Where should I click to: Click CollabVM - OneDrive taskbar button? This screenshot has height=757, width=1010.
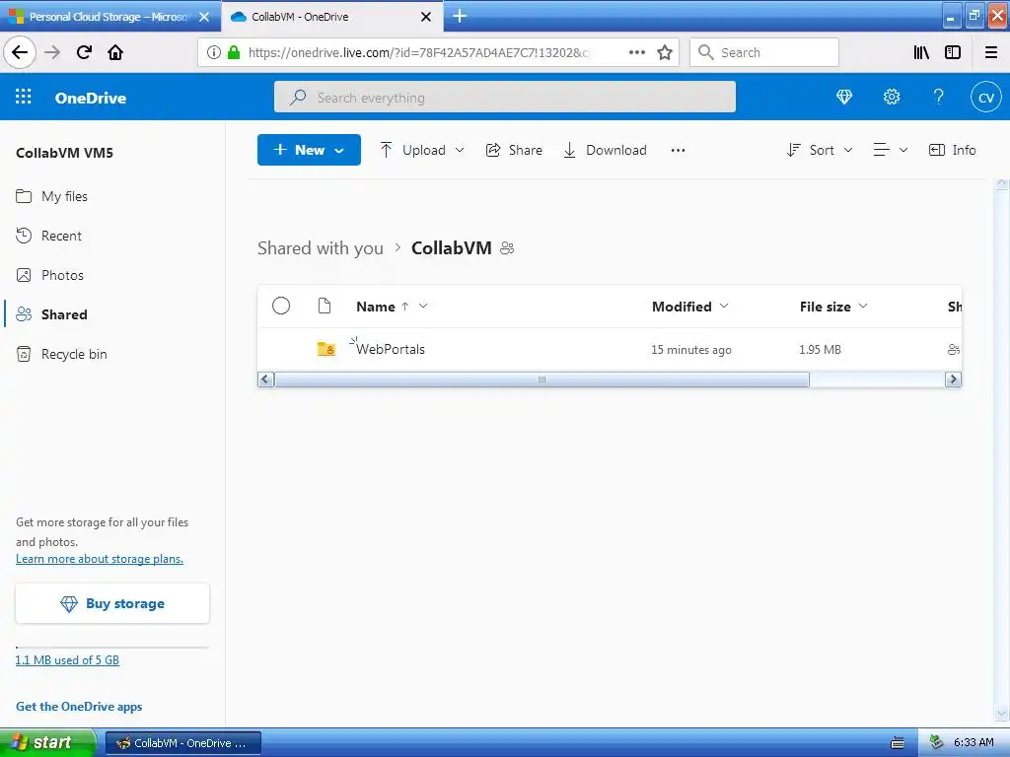182,743
